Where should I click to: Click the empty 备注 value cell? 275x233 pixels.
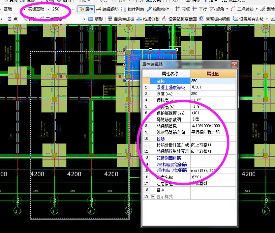tap(213, 190)
